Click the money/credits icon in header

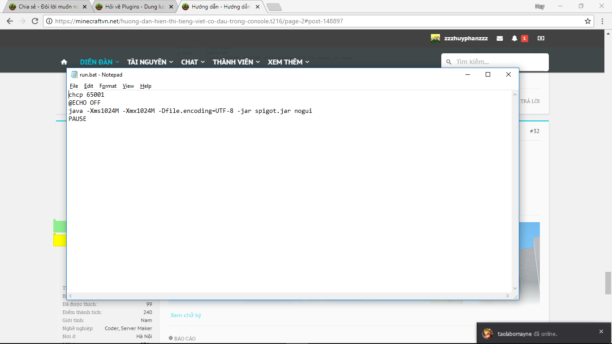point(541,39)
